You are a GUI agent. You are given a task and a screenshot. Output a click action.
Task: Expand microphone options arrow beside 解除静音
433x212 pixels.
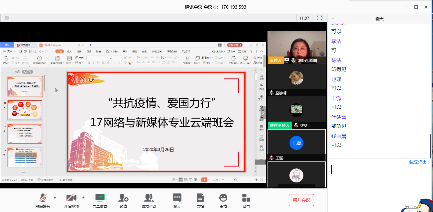point(55,197)
